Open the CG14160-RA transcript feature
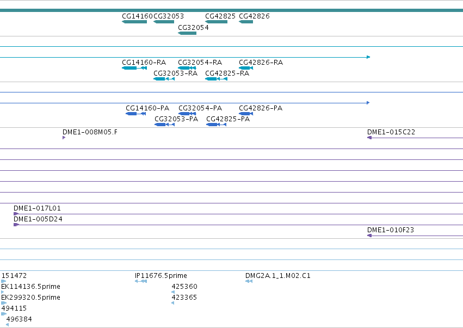The height and width of the screenshot is (328, 463). pos(134,68)
